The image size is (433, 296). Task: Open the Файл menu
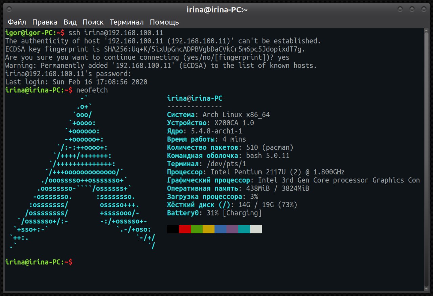(x=17, y=22)
